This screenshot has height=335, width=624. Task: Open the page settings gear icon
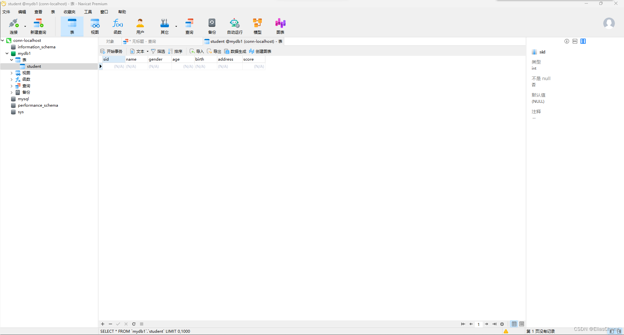pos(502,324)
